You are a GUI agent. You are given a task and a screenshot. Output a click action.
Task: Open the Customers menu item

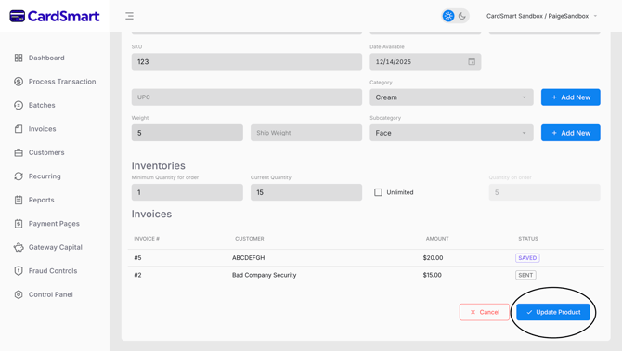pyautogui.click(x=46, y=152)
